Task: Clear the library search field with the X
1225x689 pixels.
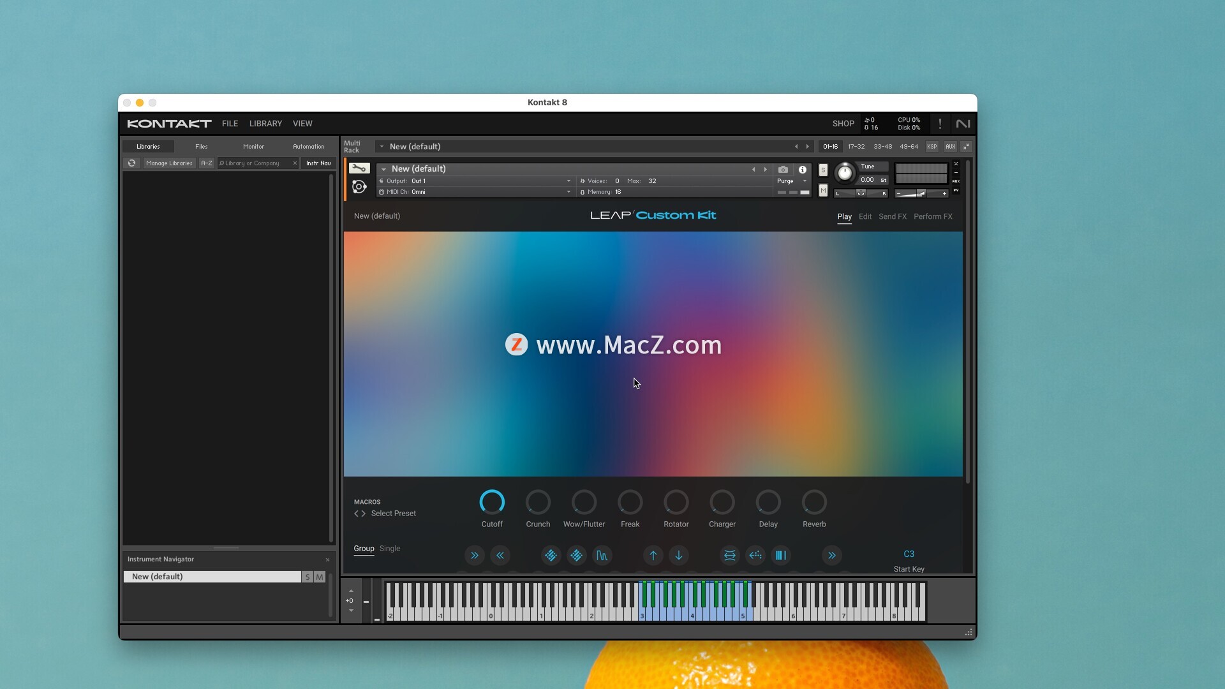Action: pos(295,163)
